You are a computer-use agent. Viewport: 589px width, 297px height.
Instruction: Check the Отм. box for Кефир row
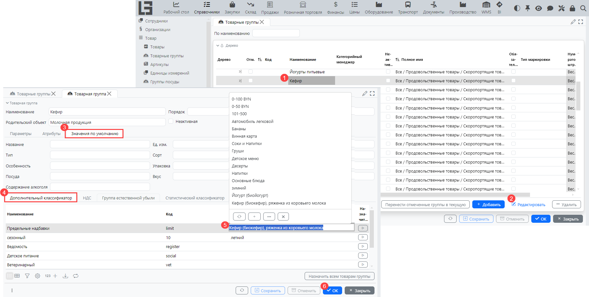tap(250, 81)
